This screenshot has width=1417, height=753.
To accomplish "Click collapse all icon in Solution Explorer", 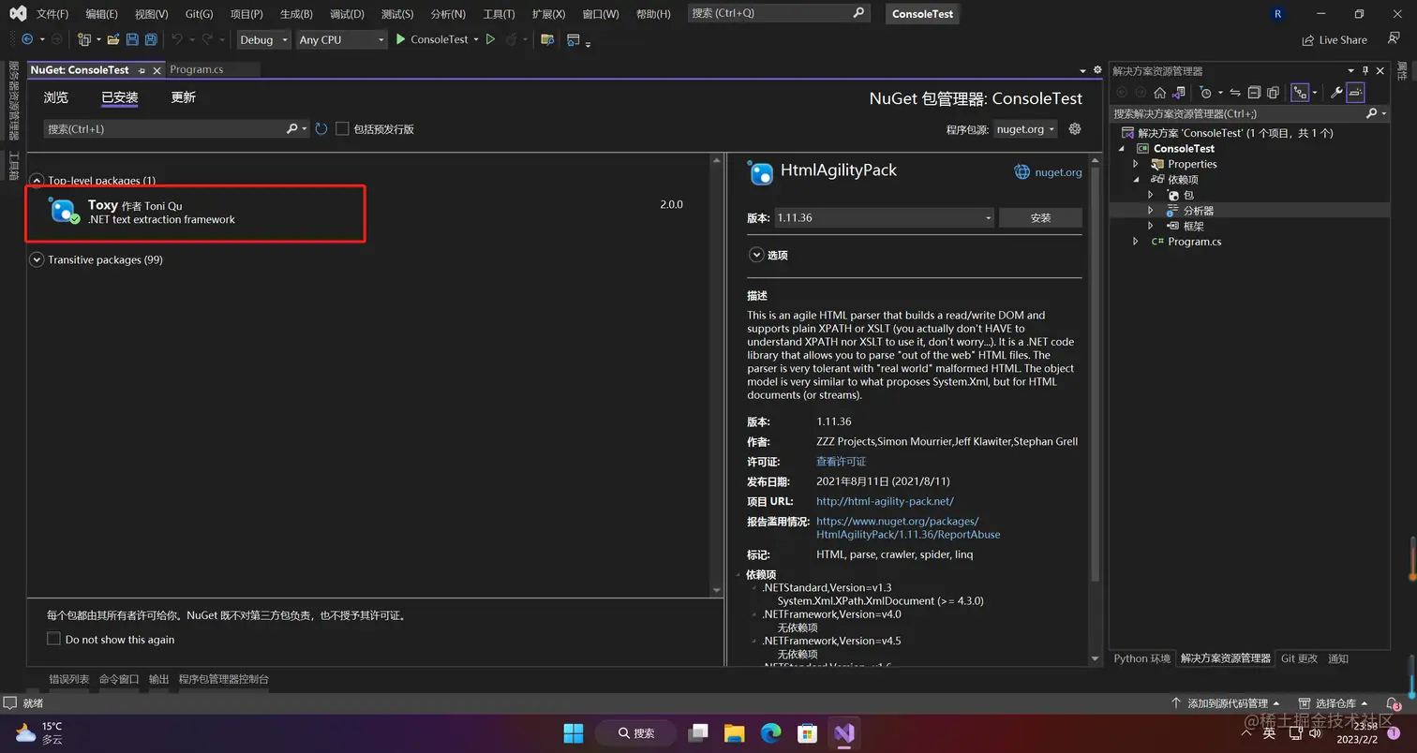I will 1254,92.
